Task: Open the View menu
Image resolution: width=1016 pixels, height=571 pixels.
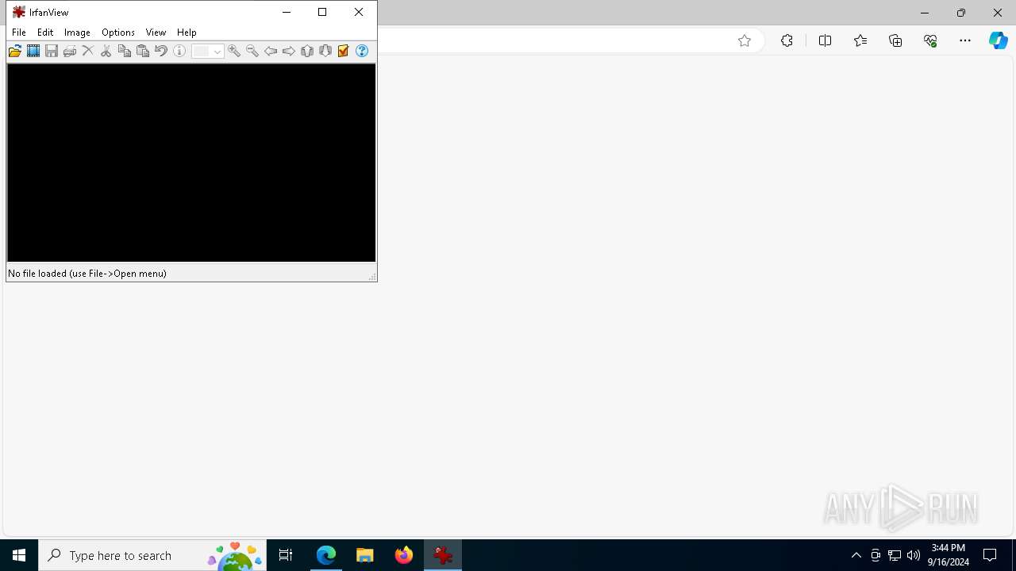Action: 156,33
